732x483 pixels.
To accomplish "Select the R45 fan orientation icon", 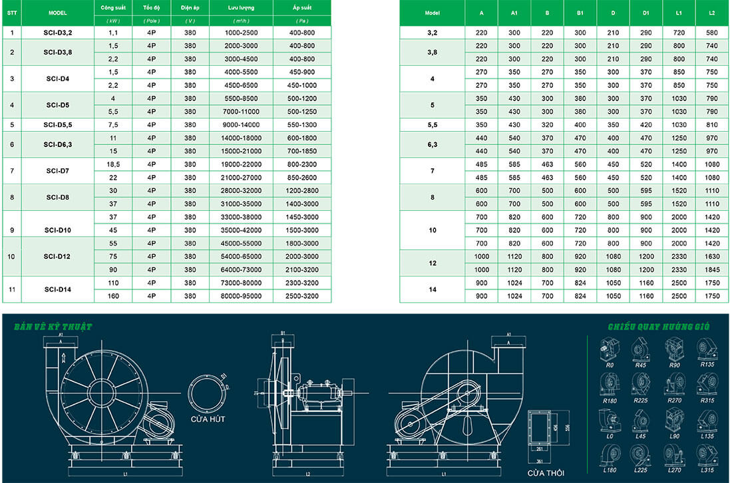I will coord(641,349).
